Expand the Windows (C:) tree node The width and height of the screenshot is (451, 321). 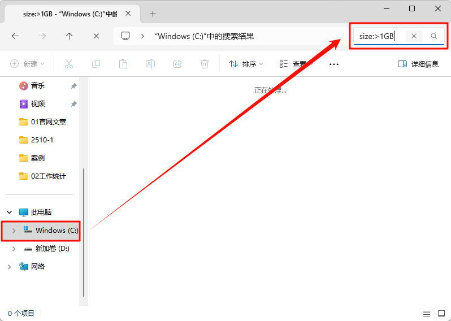[14, 231]
